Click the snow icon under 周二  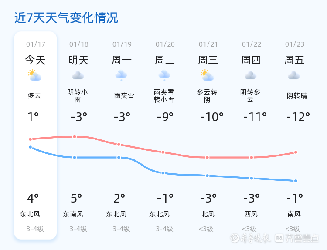pos(164,76)
